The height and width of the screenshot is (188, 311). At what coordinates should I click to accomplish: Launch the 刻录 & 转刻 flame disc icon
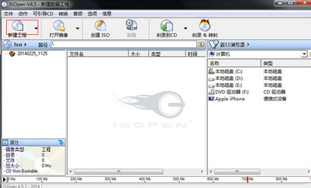205,25
